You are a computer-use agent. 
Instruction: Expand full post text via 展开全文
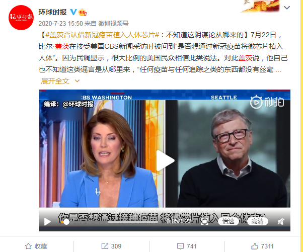click(60, 81)
